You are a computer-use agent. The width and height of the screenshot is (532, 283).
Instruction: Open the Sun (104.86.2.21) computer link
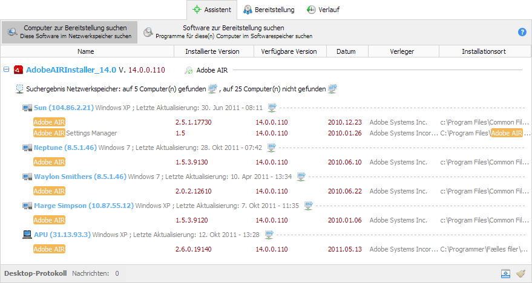[x=64, y=108]
